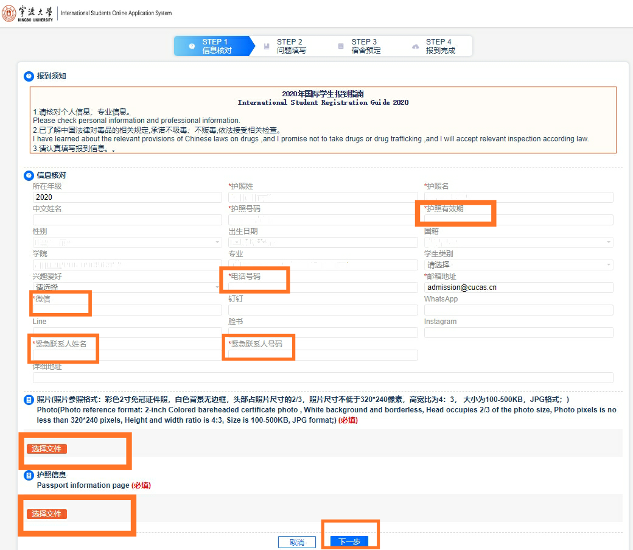Click the 报到须知 section icon
The image size is (633, 550).
tap(28, 76)
